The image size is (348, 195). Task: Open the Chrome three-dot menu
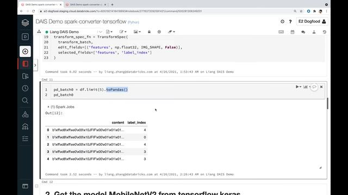tap(326, 11)
